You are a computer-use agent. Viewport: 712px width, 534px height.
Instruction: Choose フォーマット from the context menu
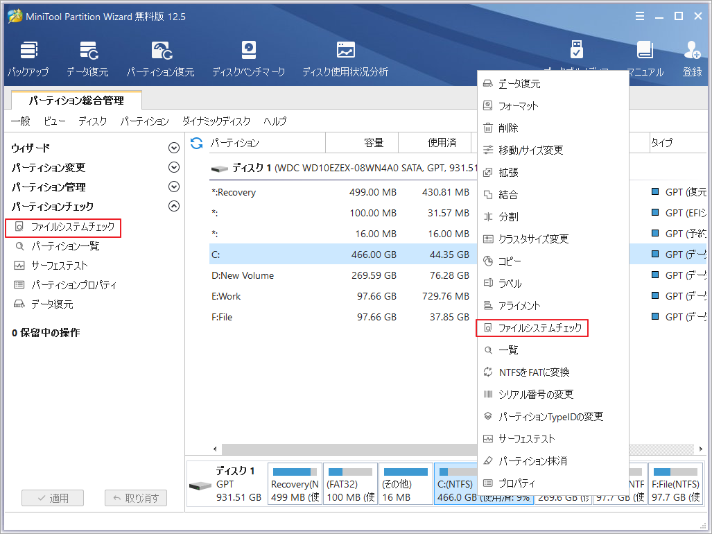[x=553, y=106]
